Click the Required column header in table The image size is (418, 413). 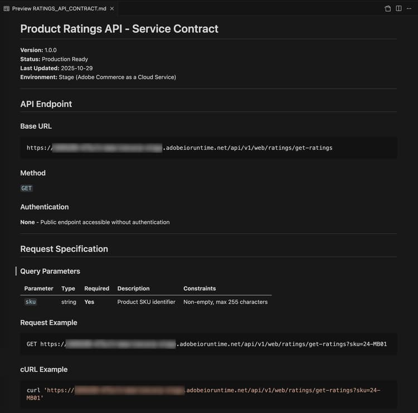tap(96, 289)
